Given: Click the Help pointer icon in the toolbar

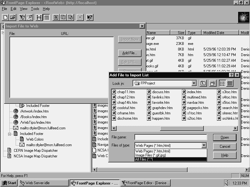Looking at the screenshot, I should tap(90, 17).
